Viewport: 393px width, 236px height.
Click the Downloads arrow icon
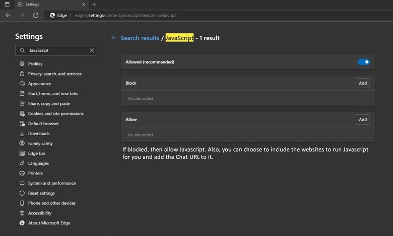22,134
